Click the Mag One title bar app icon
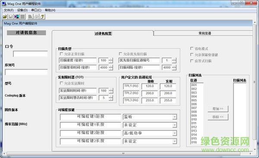The image size is (259, 158). coord(4,3)
